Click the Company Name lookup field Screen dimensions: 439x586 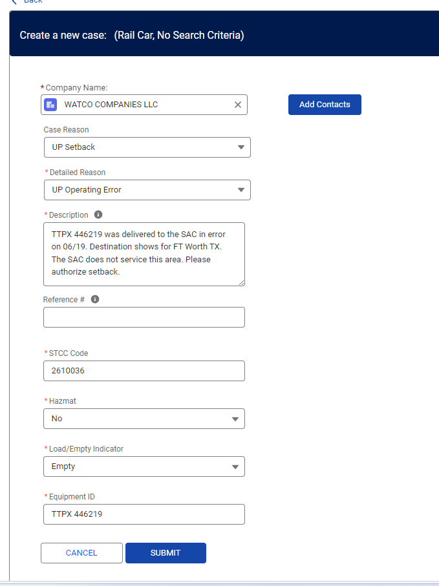click(x=144, y=105)
